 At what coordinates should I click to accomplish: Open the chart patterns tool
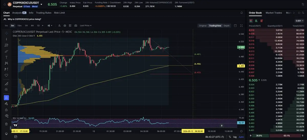click(6, 63)
